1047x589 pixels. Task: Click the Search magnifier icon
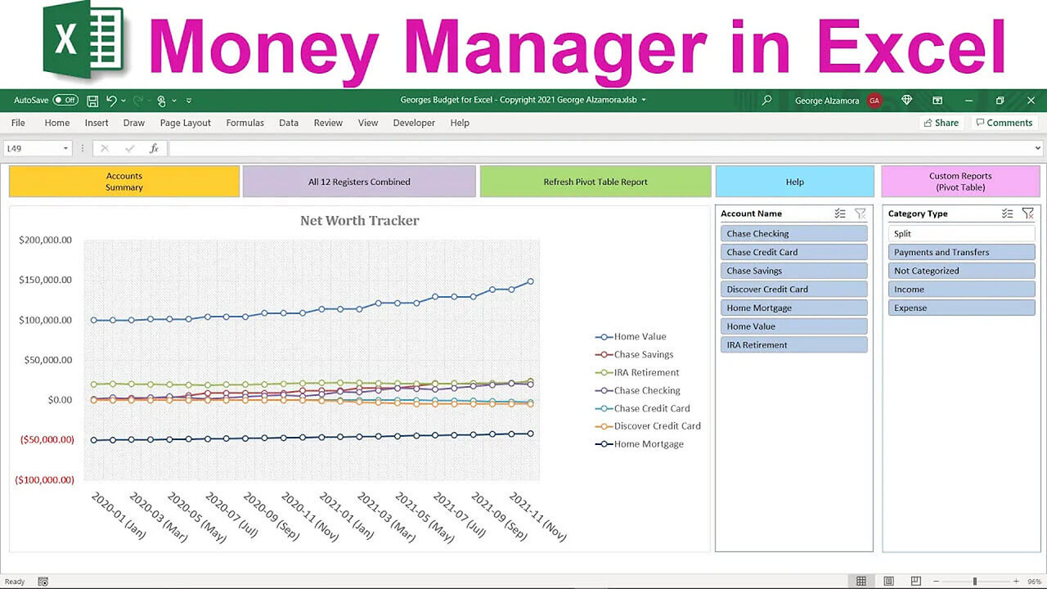766,101
